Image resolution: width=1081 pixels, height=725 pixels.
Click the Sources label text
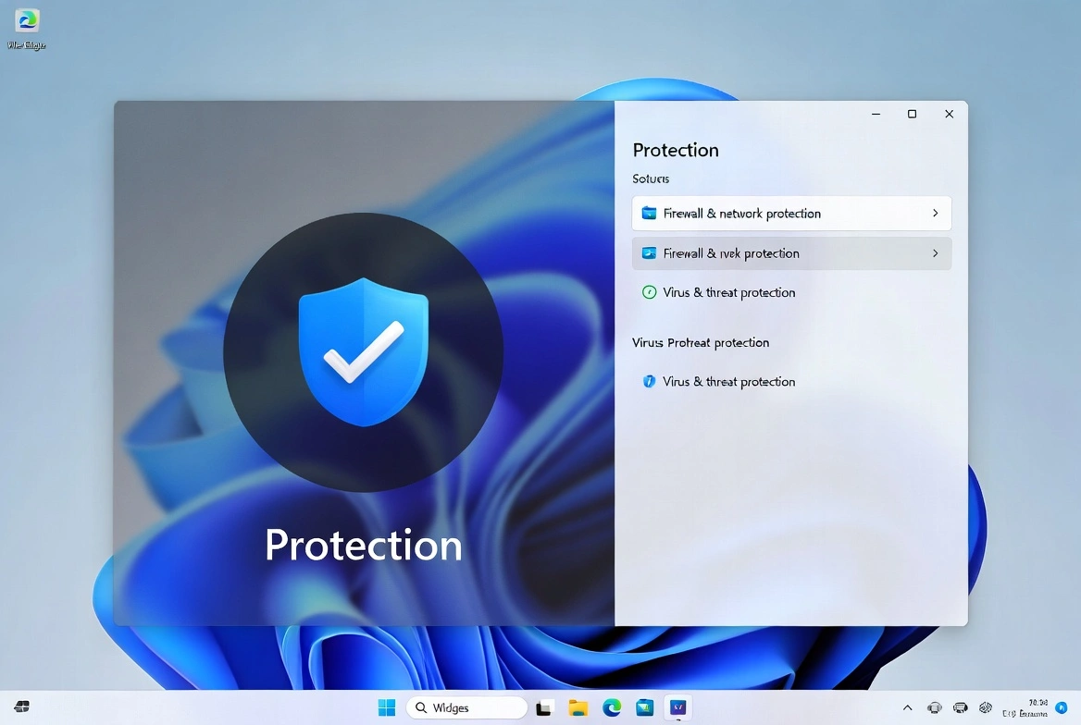(x=650, y=178)
